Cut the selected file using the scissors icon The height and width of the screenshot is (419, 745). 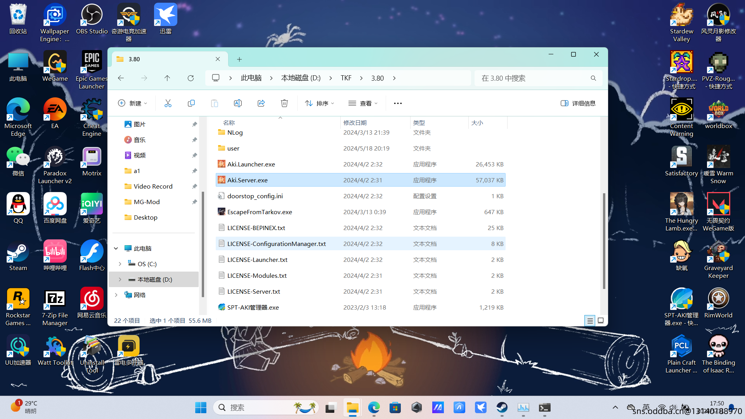pyautogui.click(x=168, y=103)
